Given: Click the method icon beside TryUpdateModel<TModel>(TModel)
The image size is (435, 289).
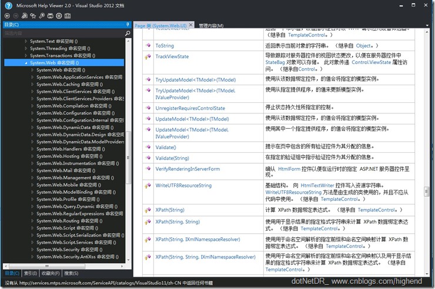Looking at the screenshot, I should click(x=148, y=79).
